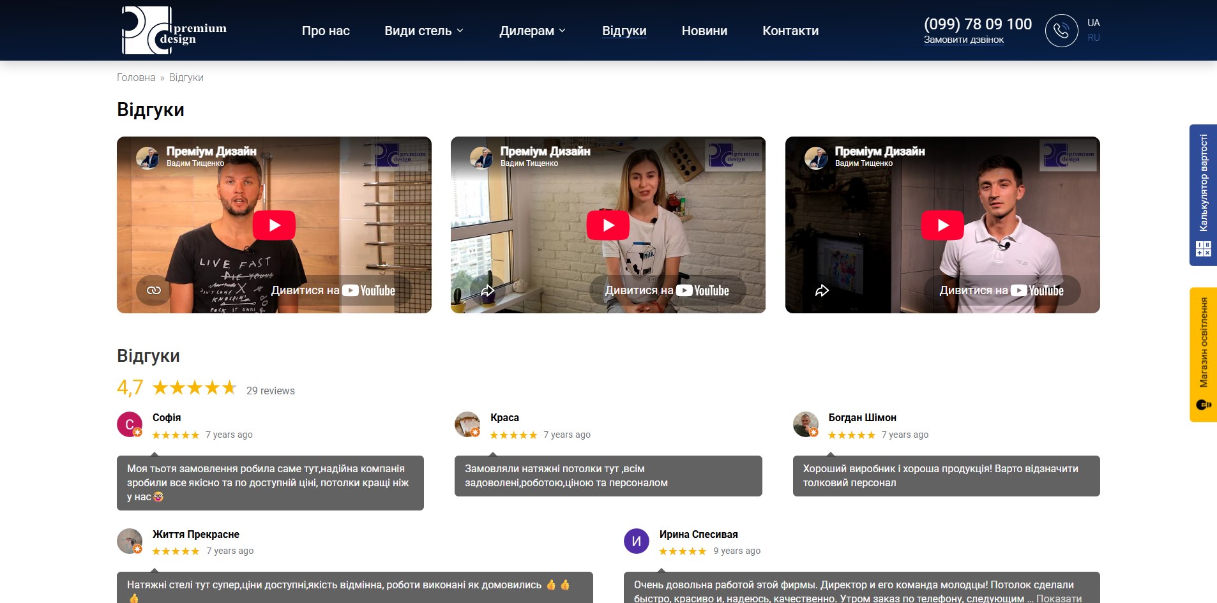Go to Контакти page

(790, 31)
